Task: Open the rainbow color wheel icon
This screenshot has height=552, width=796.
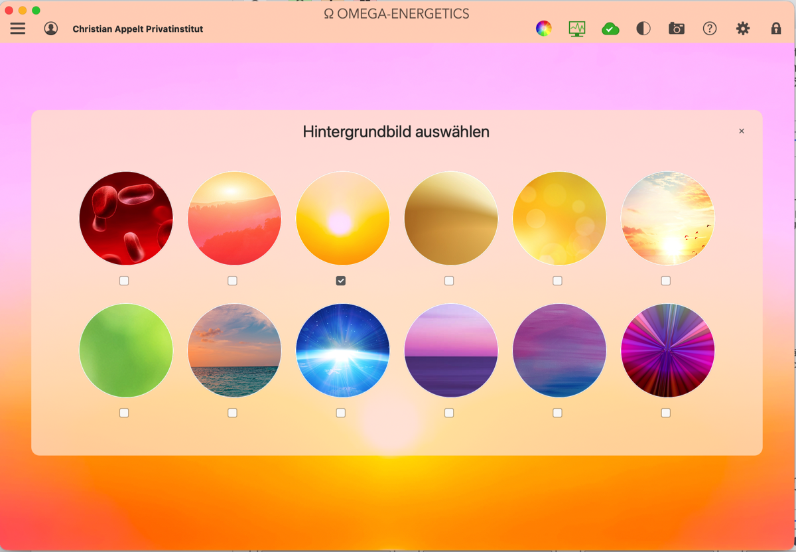Action: (544, 29)
